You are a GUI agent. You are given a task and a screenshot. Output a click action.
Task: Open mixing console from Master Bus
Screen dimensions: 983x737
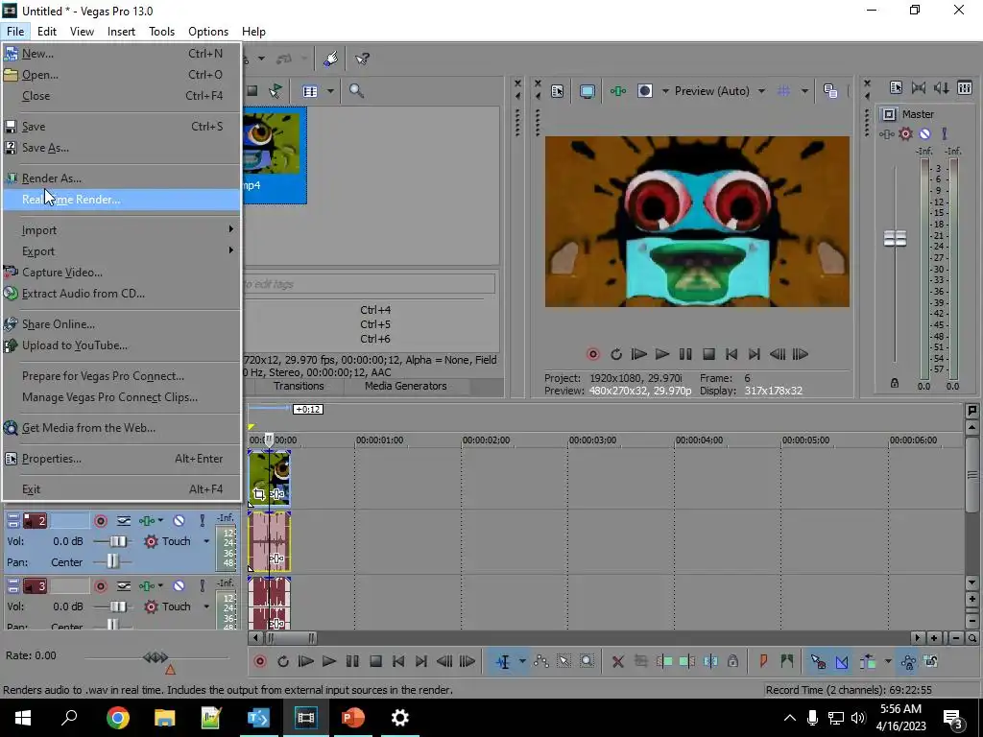pyautogui.click(x=965, y=87)
